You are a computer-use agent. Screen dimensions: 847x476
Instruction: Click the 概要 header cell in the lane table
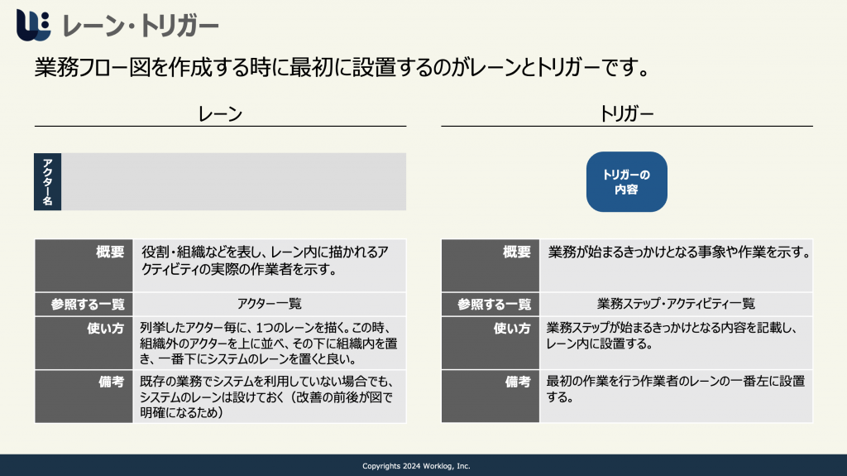pyautogui.click(x=84, y=266)
